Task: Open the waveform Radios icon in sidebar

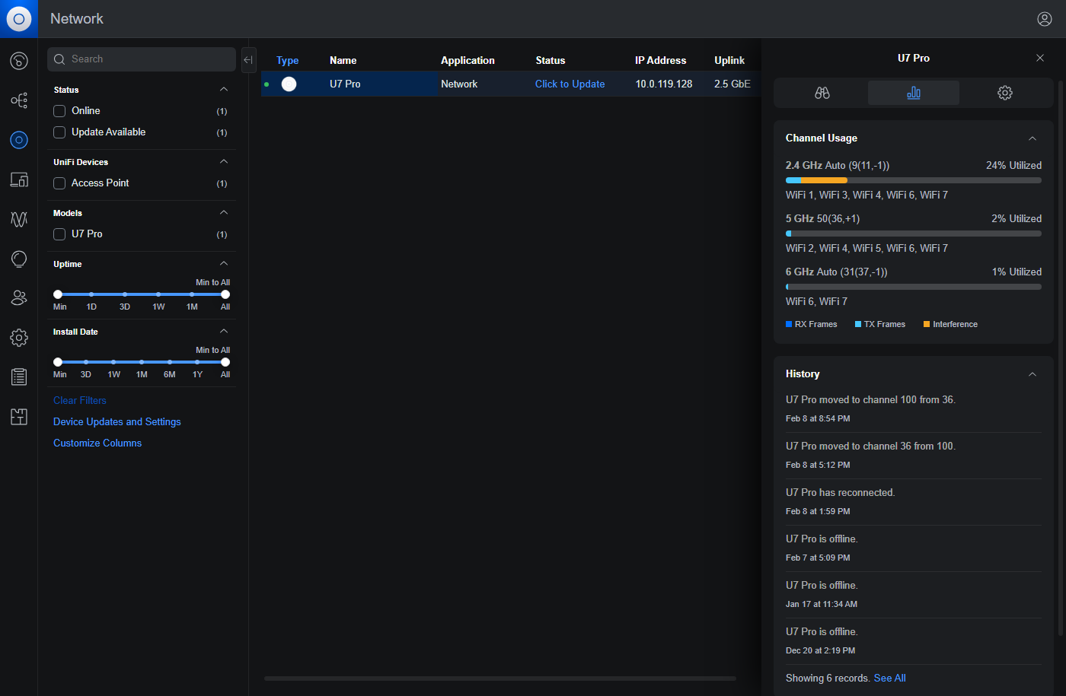Action: (19, 219)
